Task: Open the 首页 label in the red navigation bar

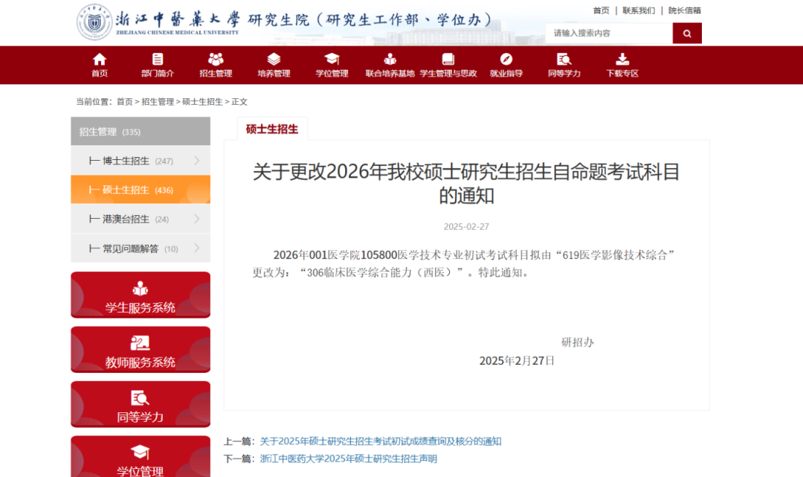Action: point(100,73)
